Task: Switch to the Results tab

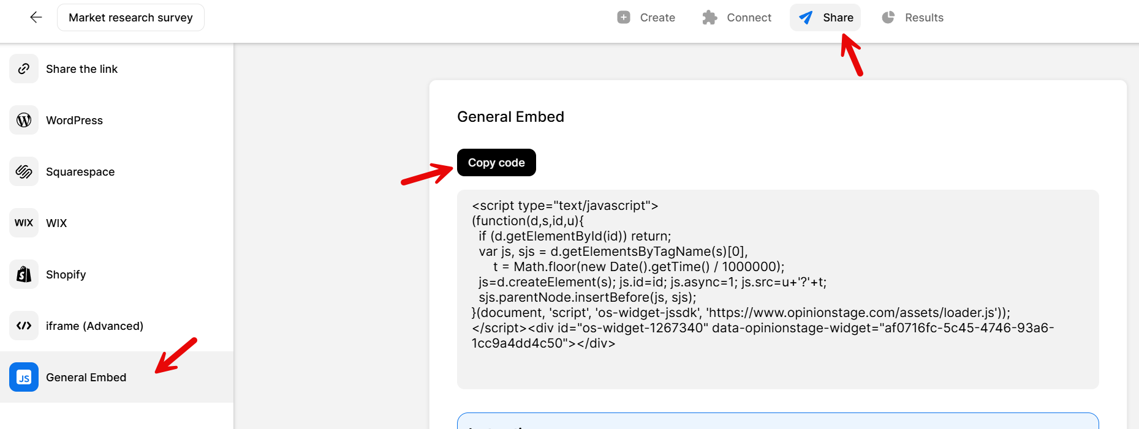Action: tap(912, 17)
